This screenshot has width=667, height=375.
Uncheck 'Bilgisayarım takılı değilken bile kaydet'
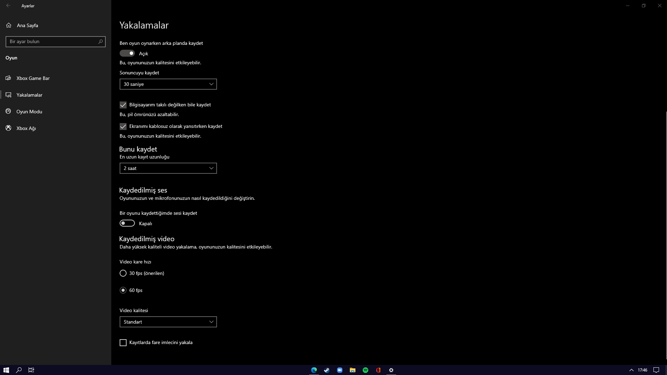point(123,105)
